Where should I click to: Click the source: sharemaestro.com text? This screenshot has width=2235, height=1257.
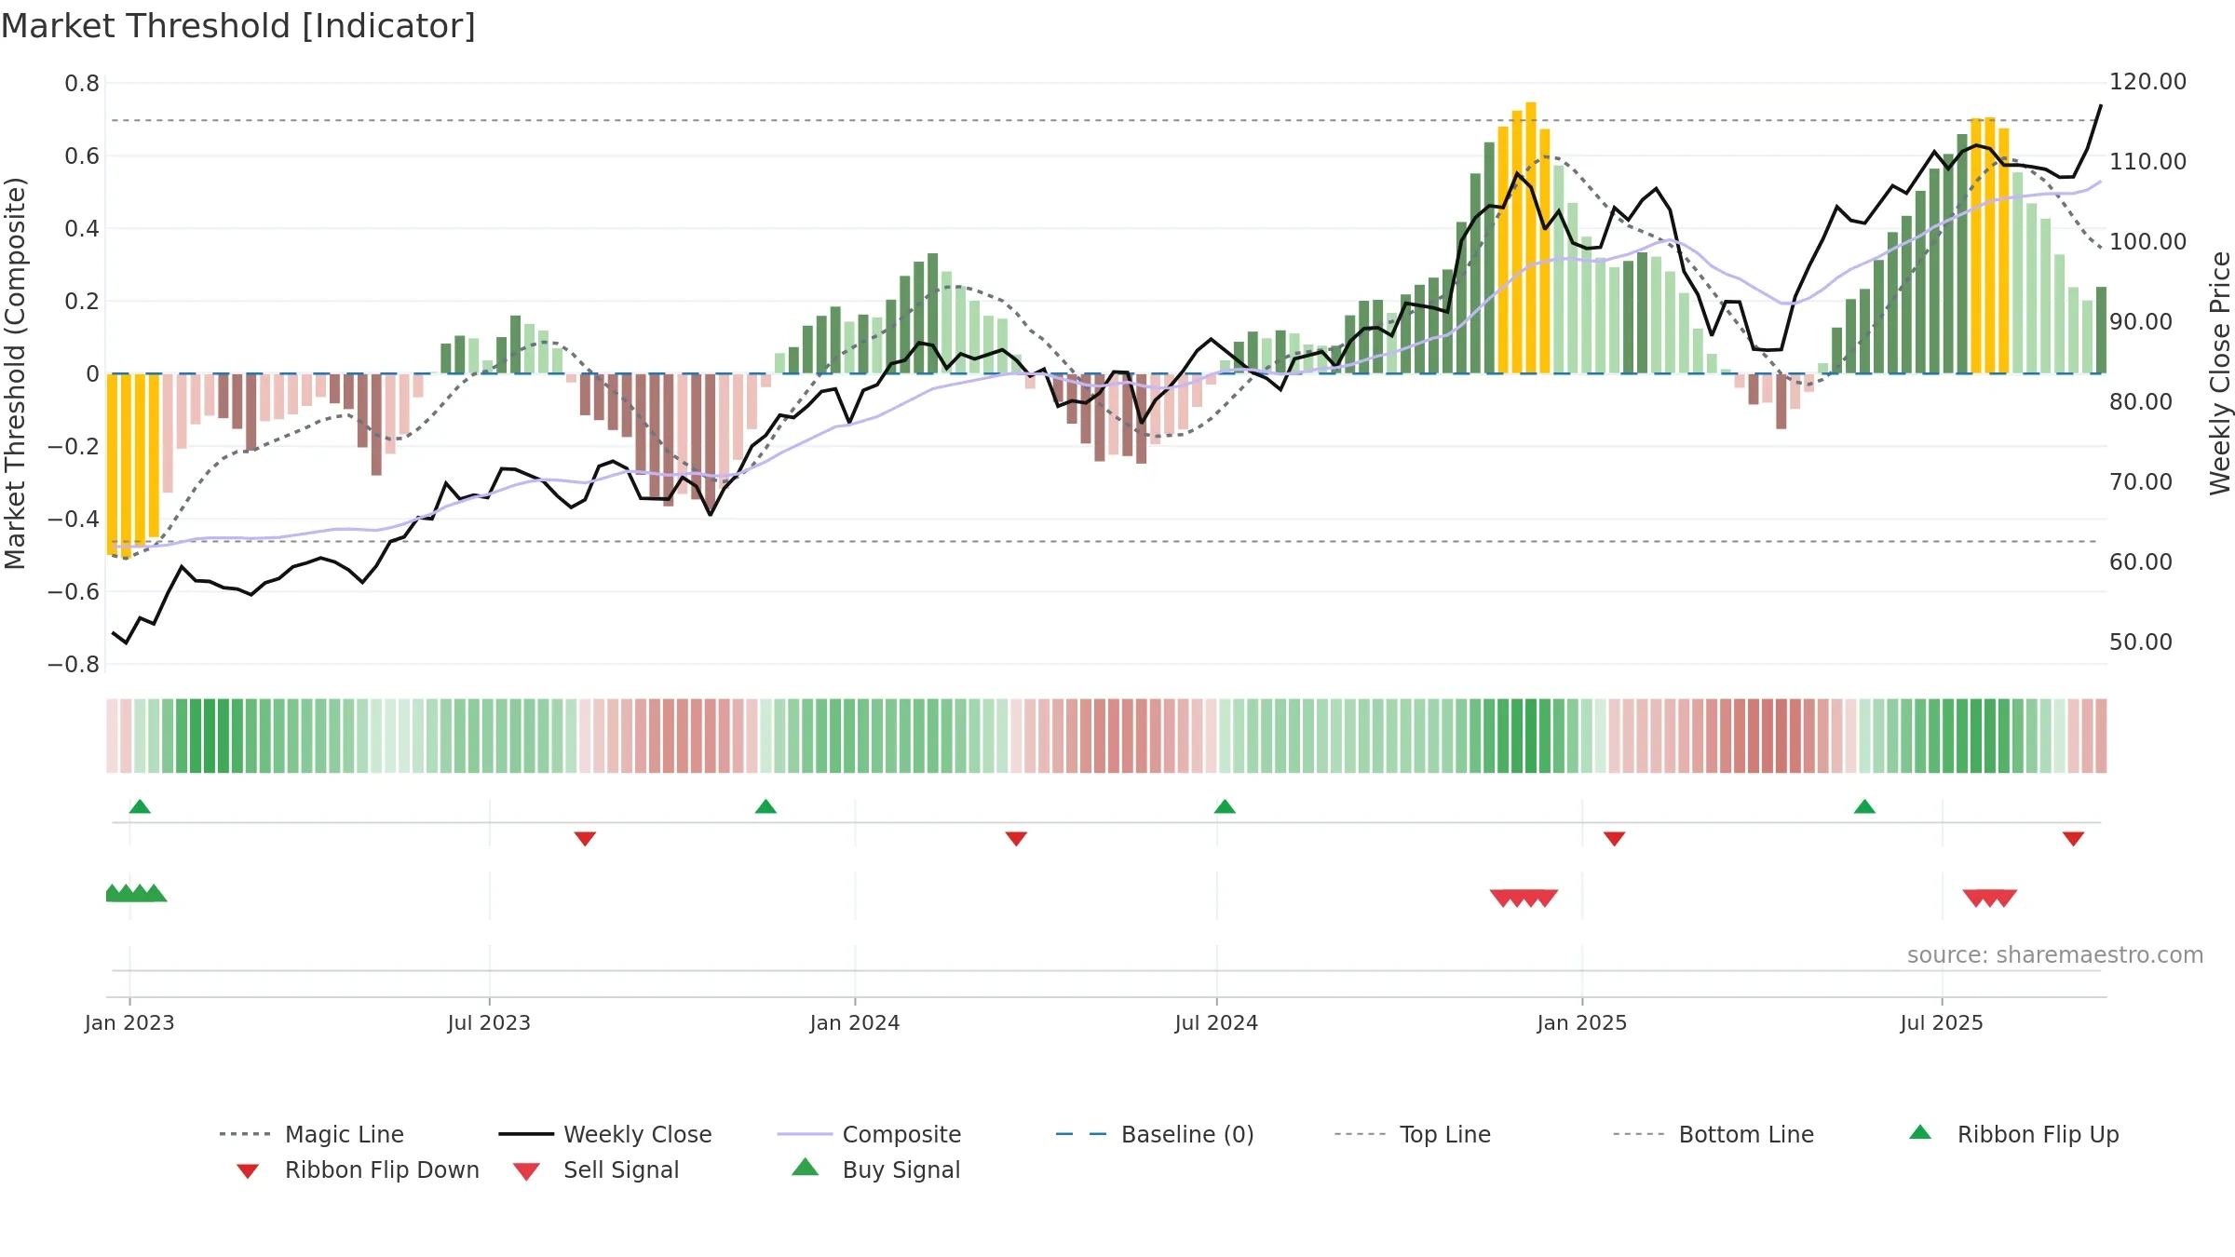2055,955
